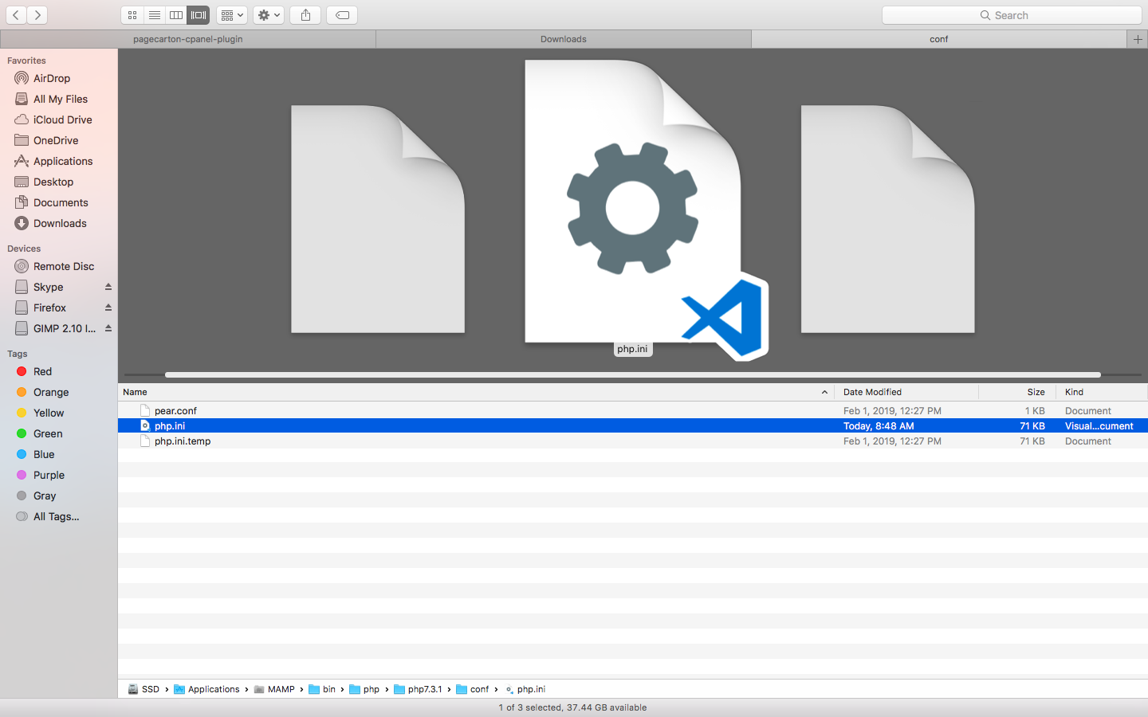The image size is (1148, 717).
Task: Go back with the left arrow button
Action: (x=16, y=15)
